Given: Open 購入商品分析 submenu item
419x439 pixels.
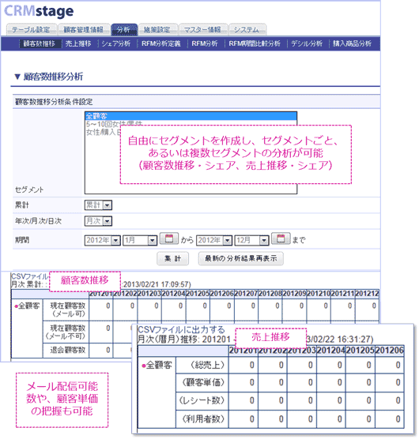Looking at the screenshot, I should click(352, 43).
